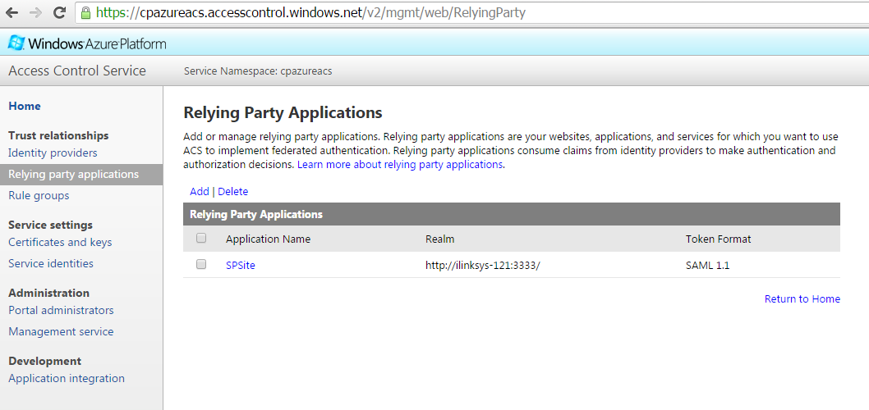The width and height of the screenshot is (869, 410).
Task: Click the Administration section label
Action: pos(48,293)
